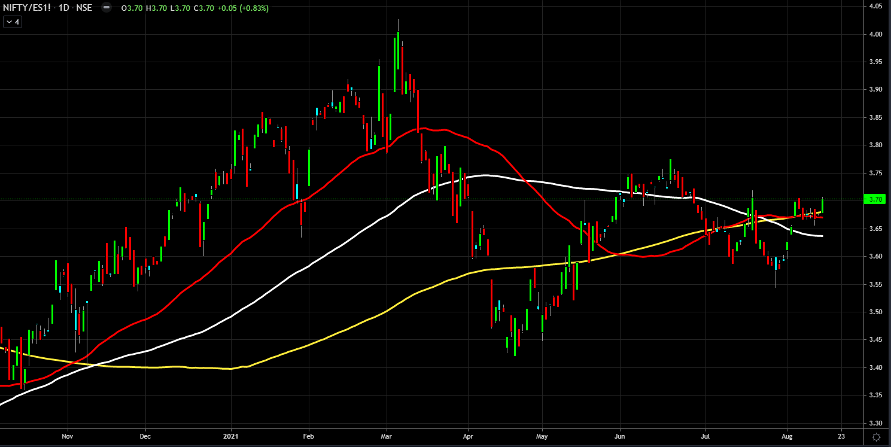Viewport: 891px width, 447px height.
Task: Click the 3.75 price scale label
Action: point(875,173)
